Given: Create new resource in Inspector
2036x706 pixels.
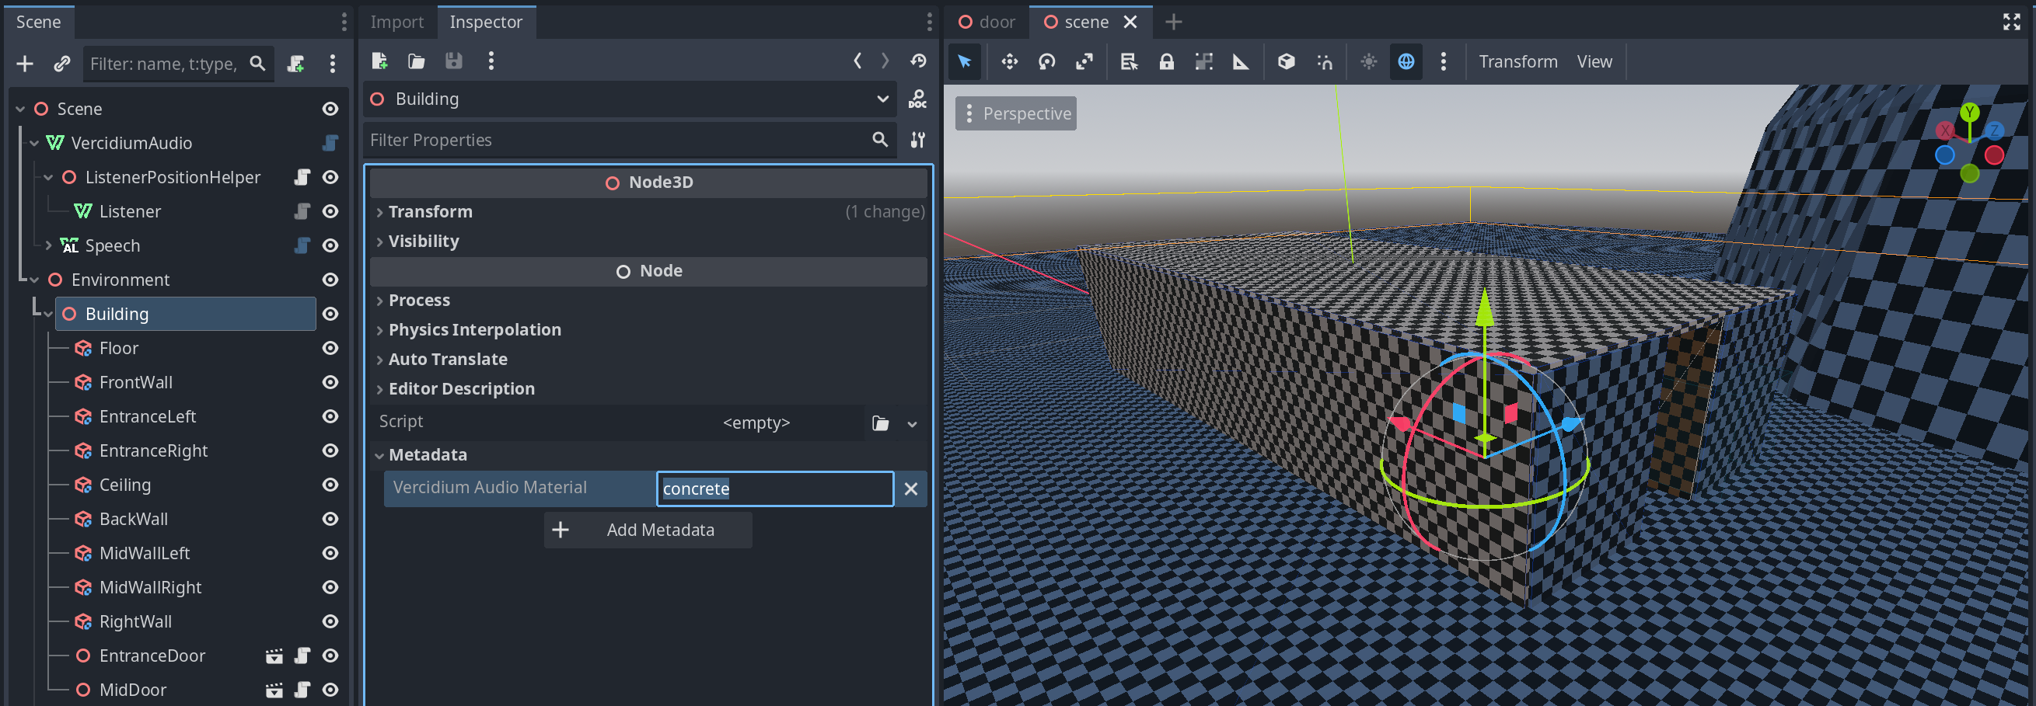Looking at the screenshot, I should tap(379, 61).
